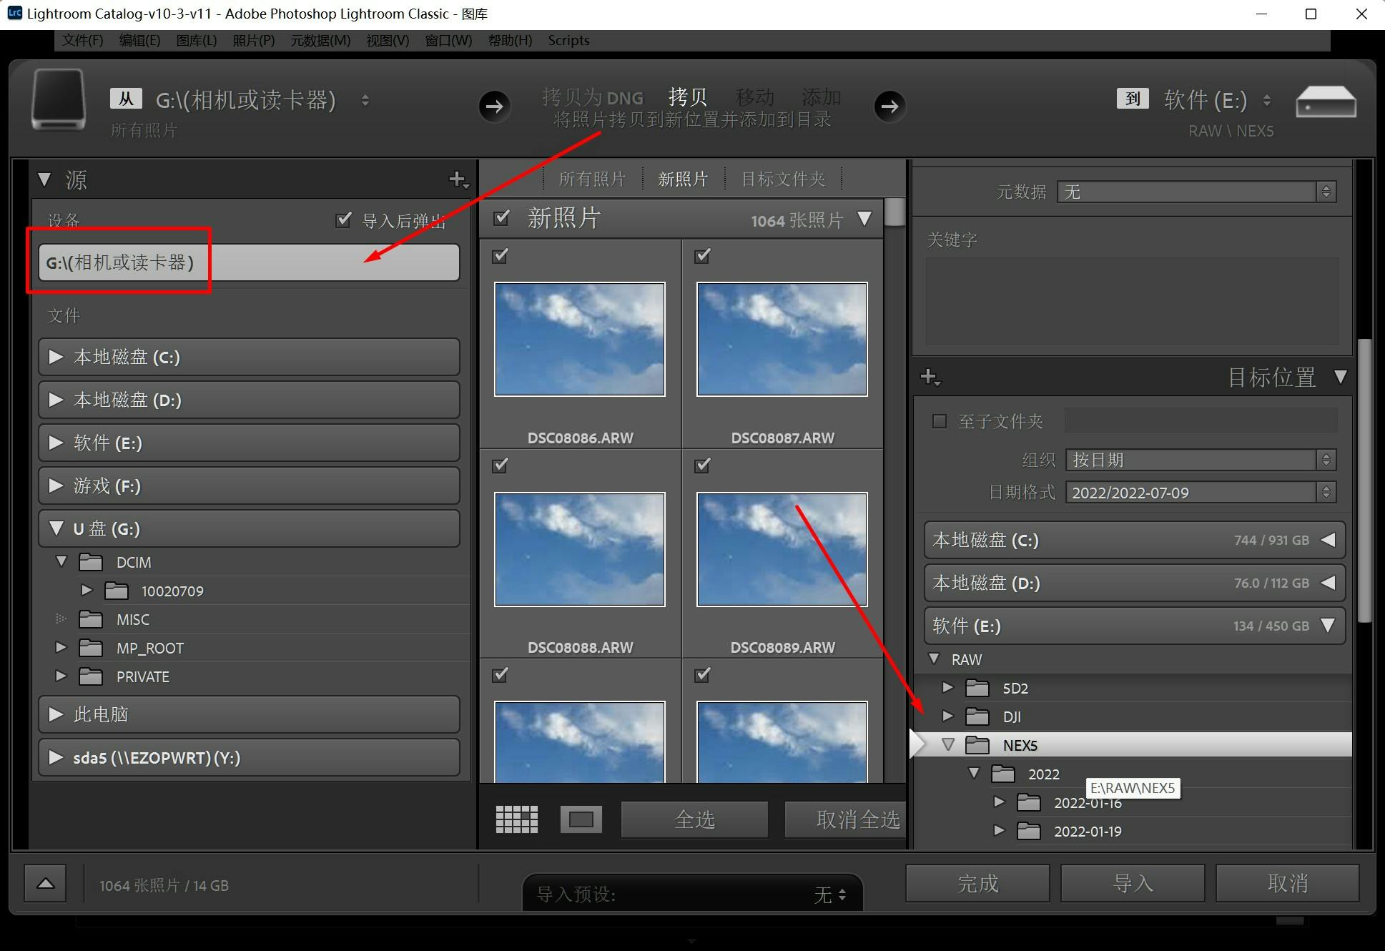This screenshot has height=951, width=1385.
Task: Click the second right-arrow circle after copy options
Action: pos(889,107)
